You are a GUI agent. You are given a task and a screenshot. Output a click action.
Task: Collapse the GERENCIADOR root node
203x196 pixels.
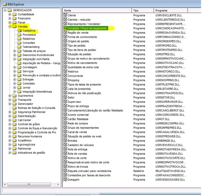[5, 10]
